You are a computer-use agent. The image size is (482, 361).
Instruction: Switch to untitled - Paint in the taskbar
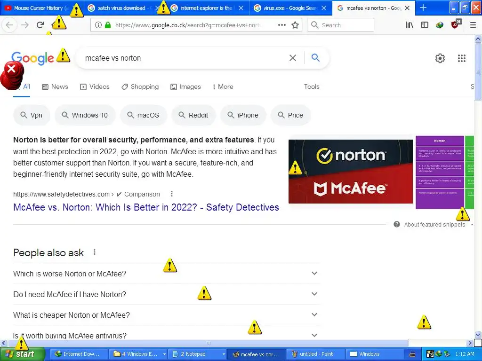(x=316, y=354)
